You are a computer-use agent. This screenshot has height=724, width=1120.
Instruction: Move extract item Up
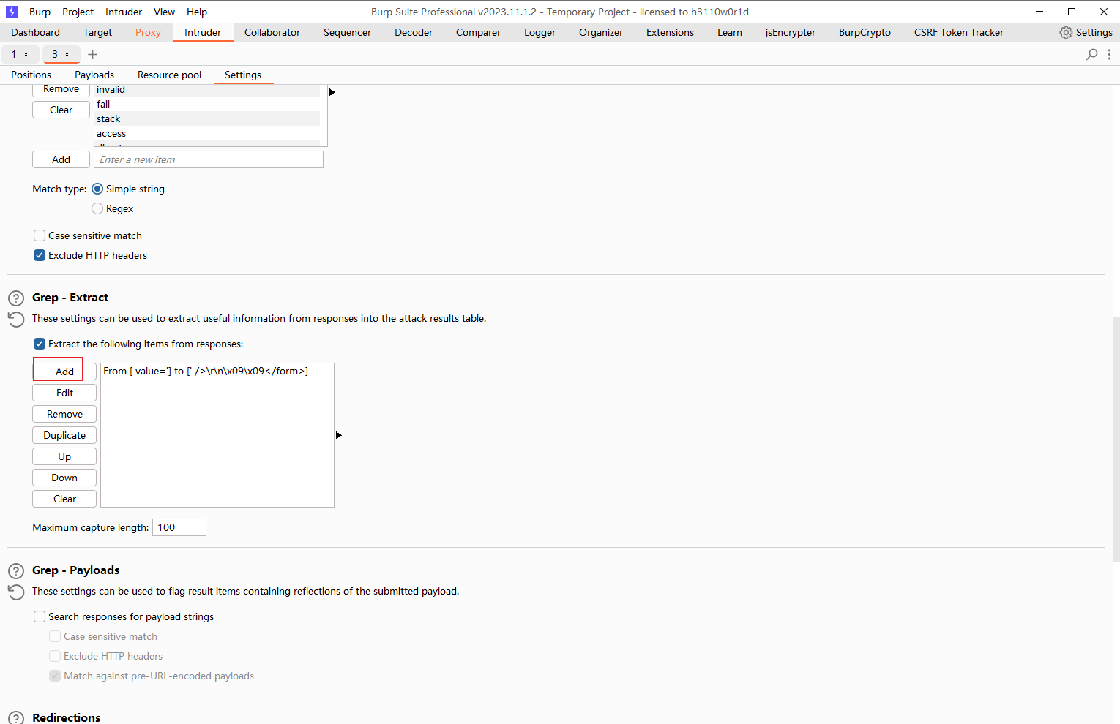[64, 456]
